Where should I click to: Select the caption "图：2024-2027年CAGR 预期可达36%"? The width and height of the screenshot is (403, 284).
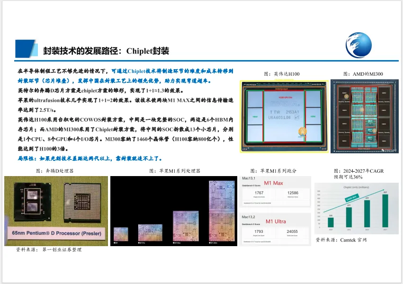tap(358, 174)
